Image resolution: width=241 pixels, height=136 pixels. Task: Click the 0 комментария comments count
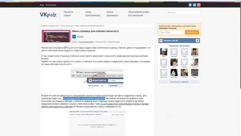coord(113,42)
